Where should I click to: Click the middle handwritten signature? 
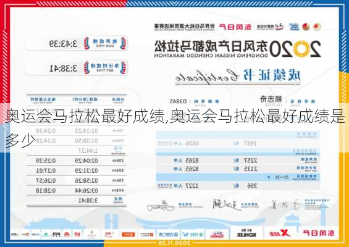point(227,205)
